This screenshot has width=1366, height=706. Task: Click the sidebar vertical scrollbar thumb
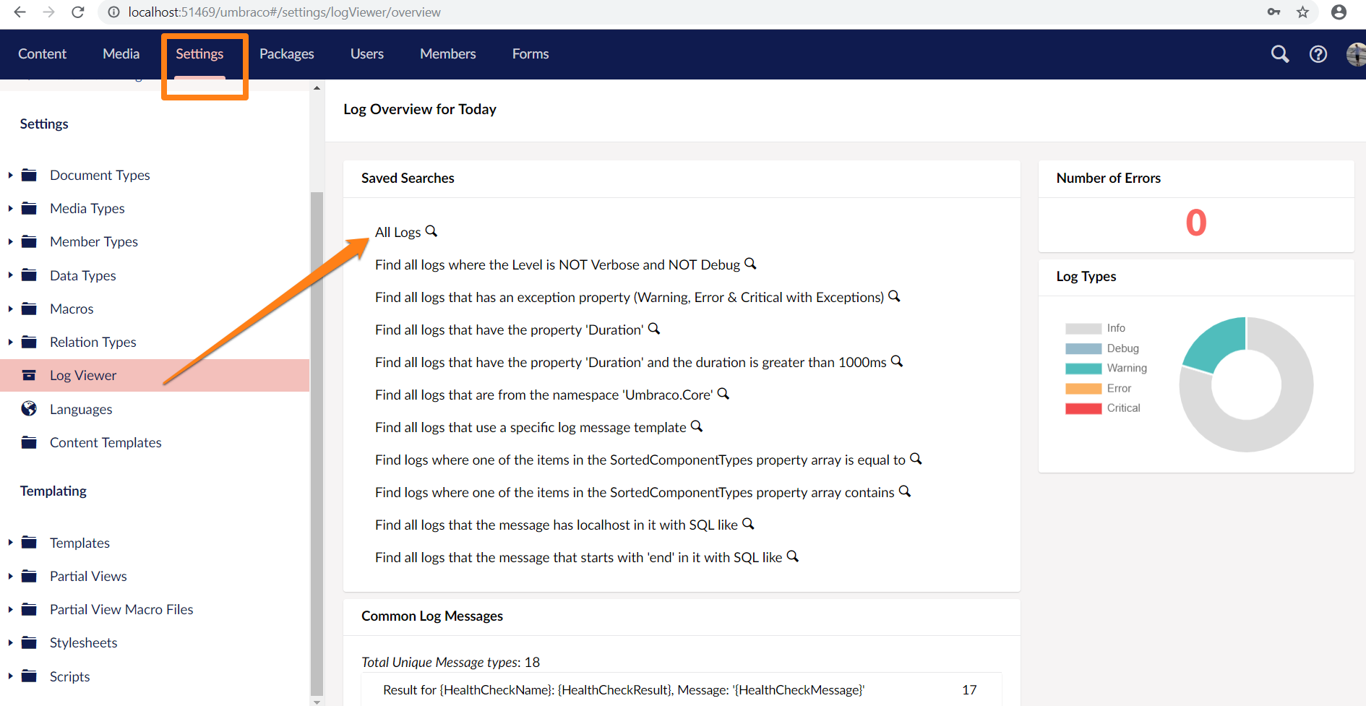coord(317,442)
